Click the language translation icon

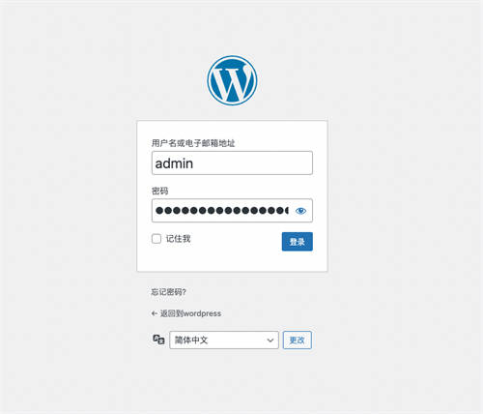click(158, 340)
